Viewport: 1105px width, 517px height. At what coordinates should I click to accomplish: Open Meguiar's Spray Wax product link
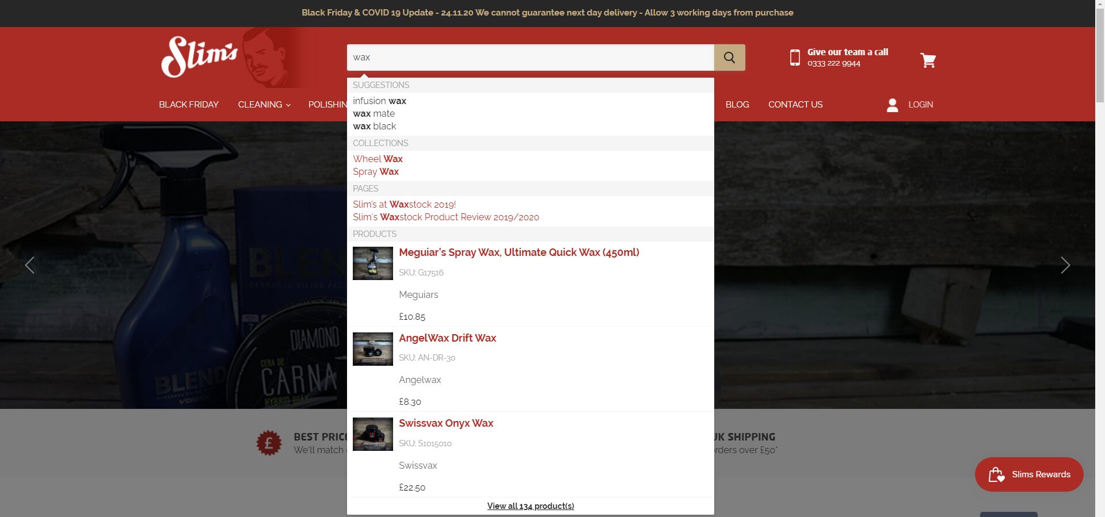point(519,252)
